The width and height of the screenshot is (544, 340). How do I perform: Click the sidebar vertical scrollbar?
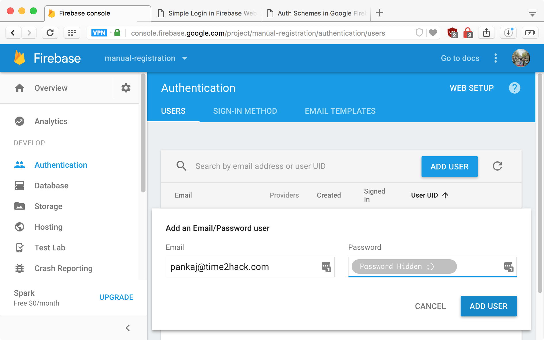click(x=143, y=133)
